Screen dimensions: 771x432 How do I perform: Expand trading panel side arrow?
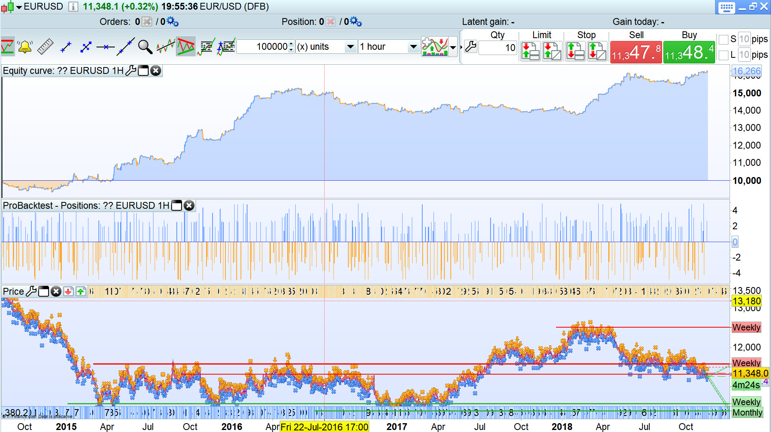click(462, 47)
